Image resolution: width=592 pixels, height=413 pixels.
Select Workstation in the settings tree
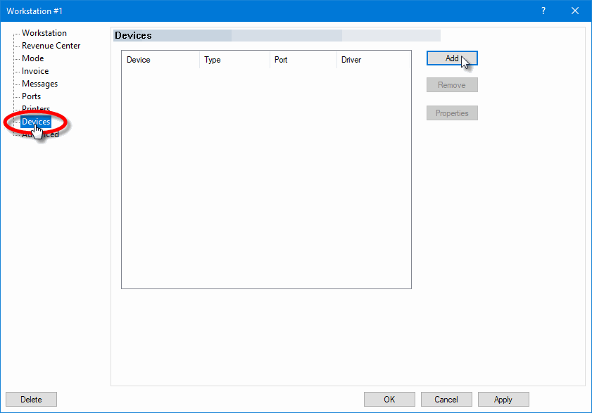coord(44,33)
